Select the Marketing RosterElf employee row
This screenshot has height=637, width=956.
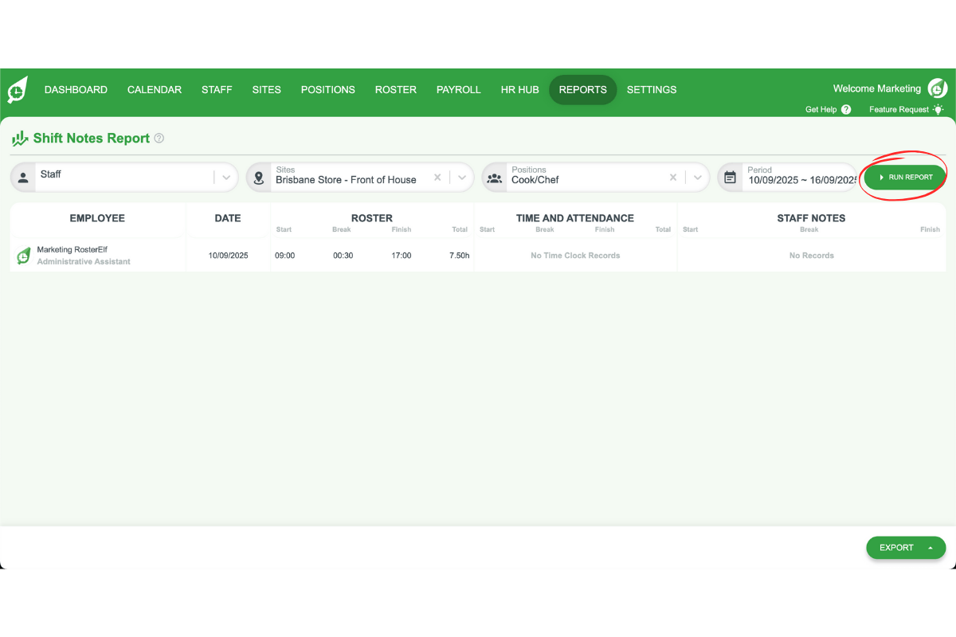pos(98,255)
